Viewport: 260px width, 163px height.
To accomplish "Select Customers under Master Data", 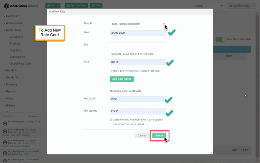I will [x=16, y=37].
